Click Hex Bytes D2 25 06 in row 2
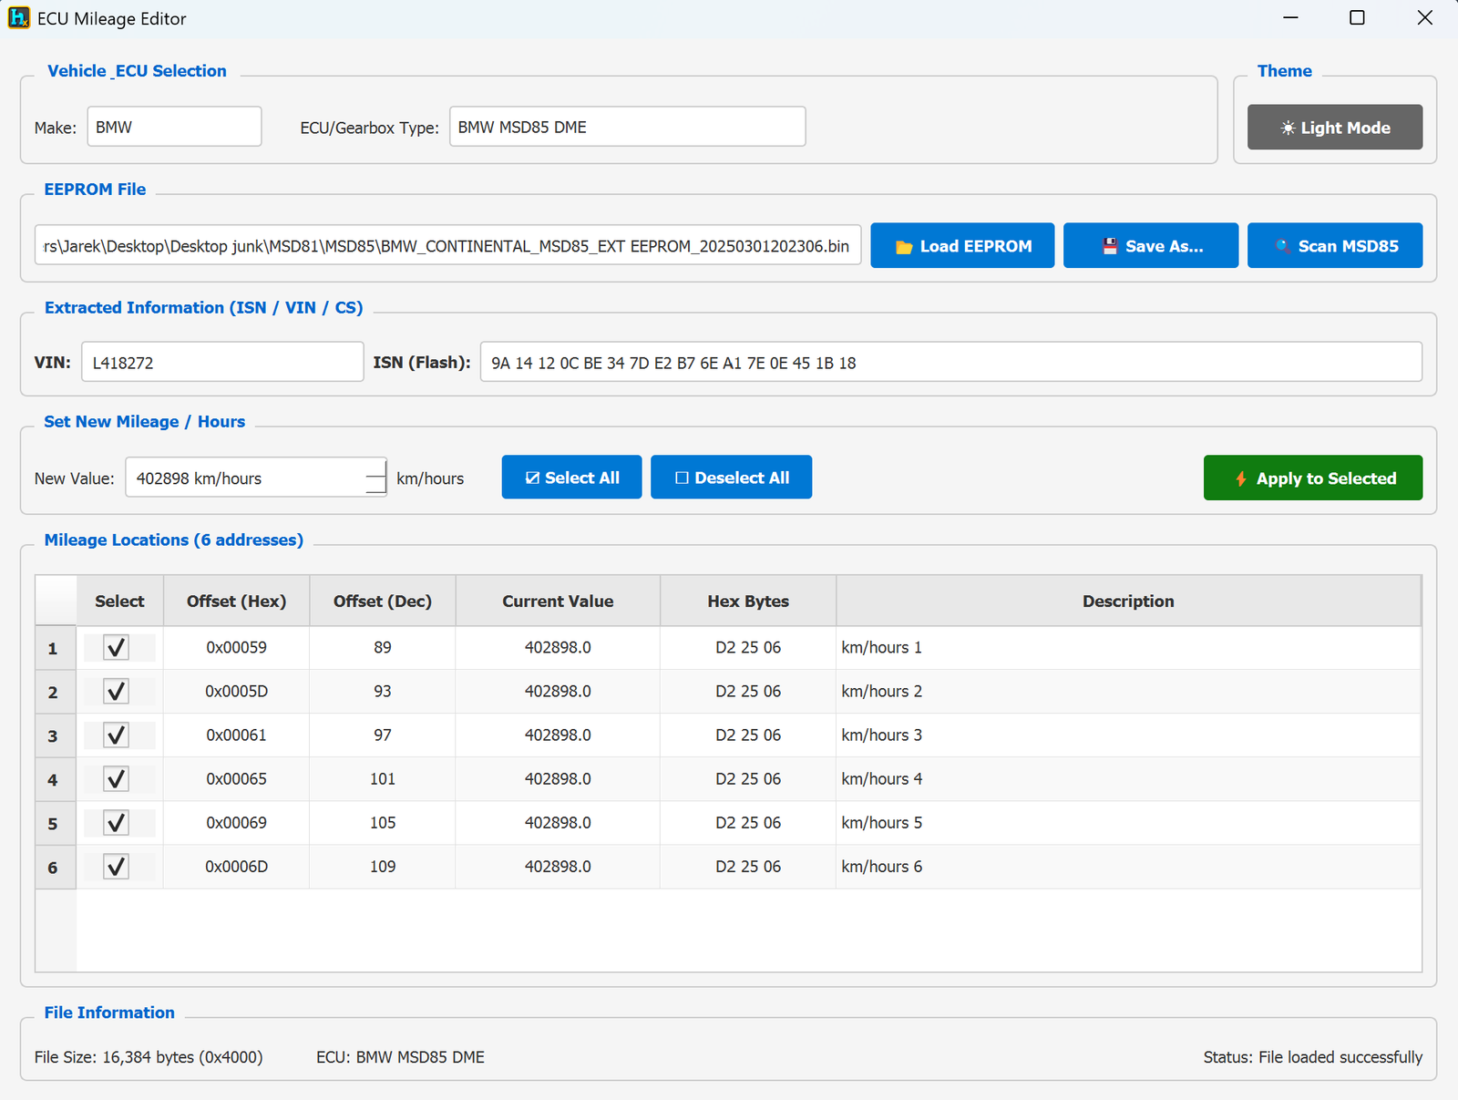Image resolution: width=1458 pixels, height=1100 pixels. pos(748,692)
